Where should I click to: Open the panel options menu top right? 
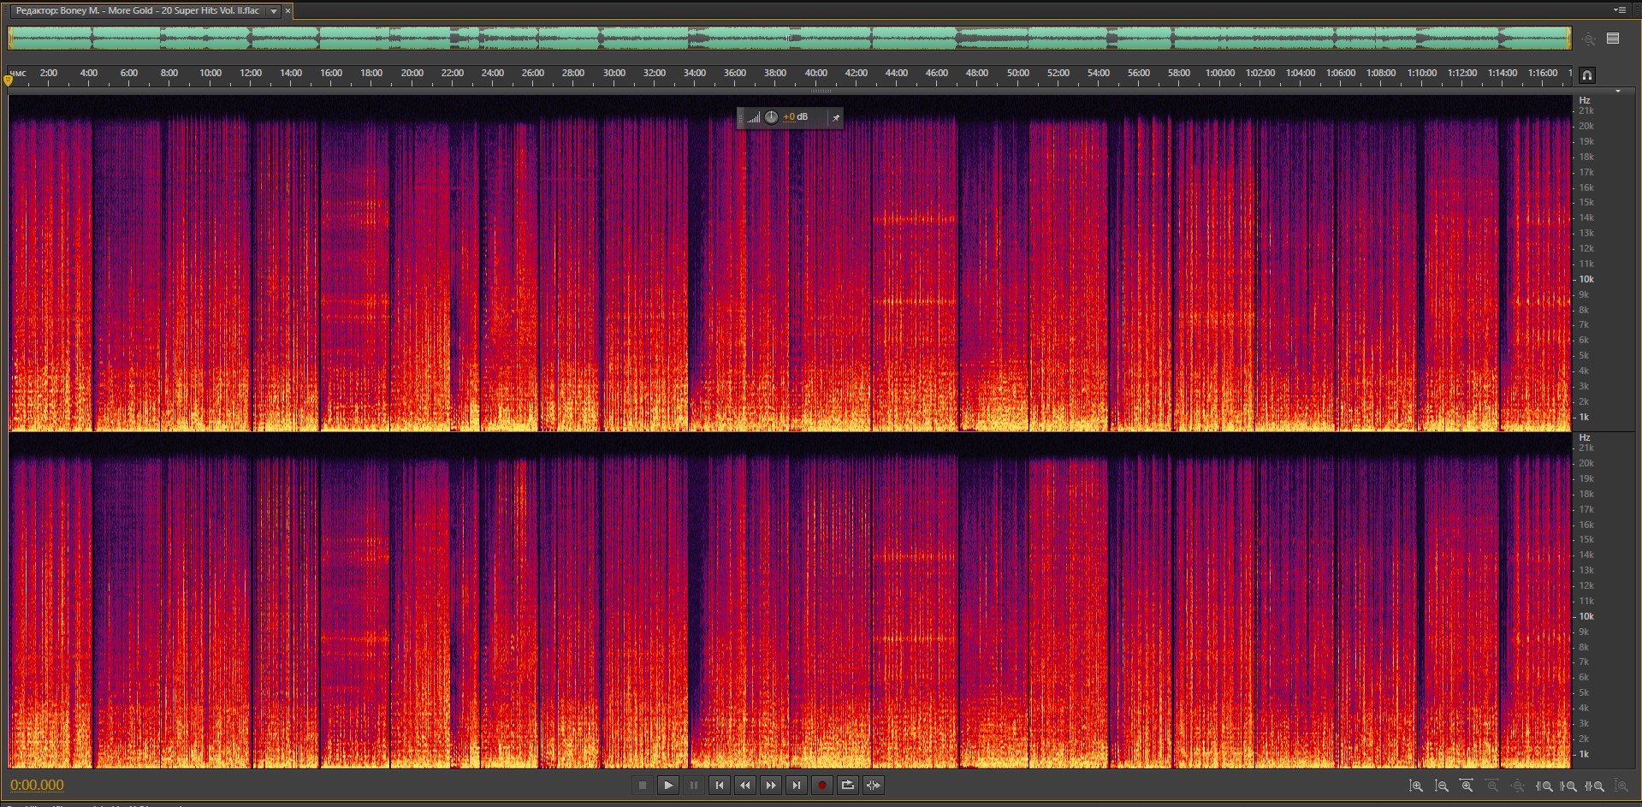1619,10
